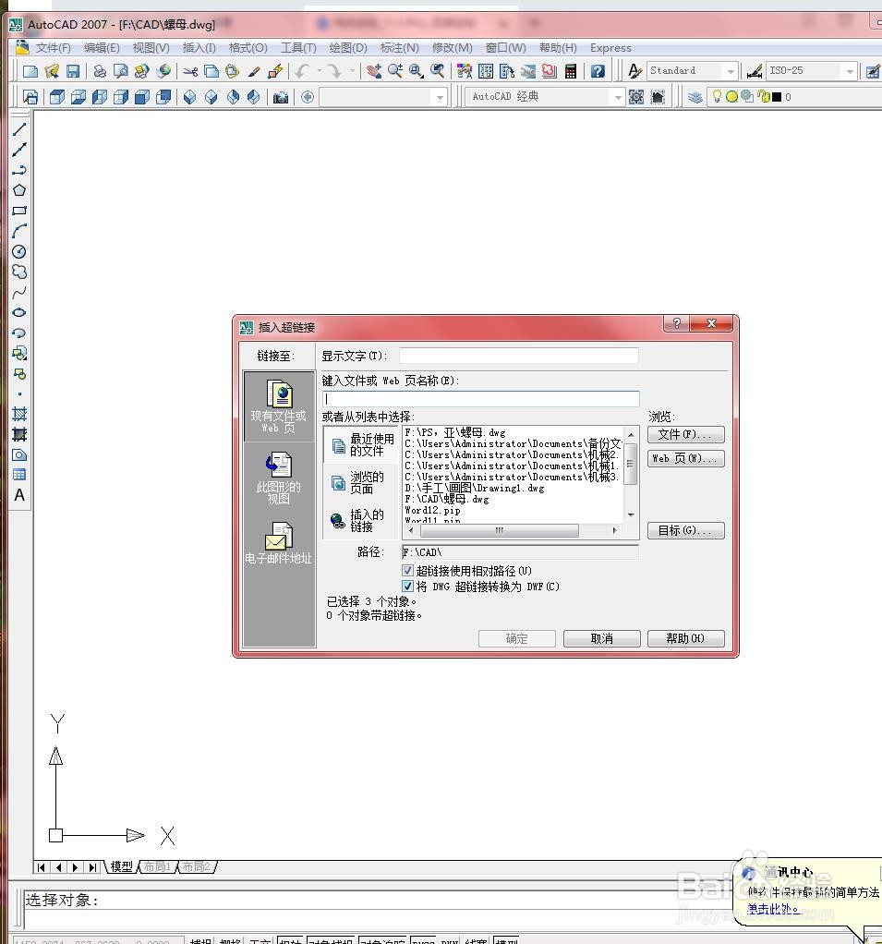
Task: Select the Spline draw tool
Action: 19,293
